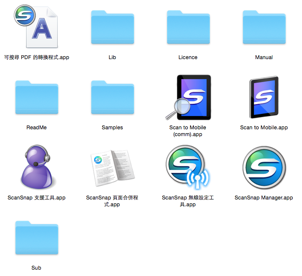Click the 'ScanSnap 支援工具.app' name label
302x276 pixels.
pyautogui.click(x=37, y=198)
